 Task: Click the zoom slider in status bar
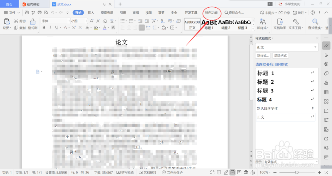pos(297,172)
